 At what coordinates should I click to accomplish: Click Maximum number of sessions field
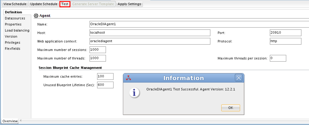point(97,50)
